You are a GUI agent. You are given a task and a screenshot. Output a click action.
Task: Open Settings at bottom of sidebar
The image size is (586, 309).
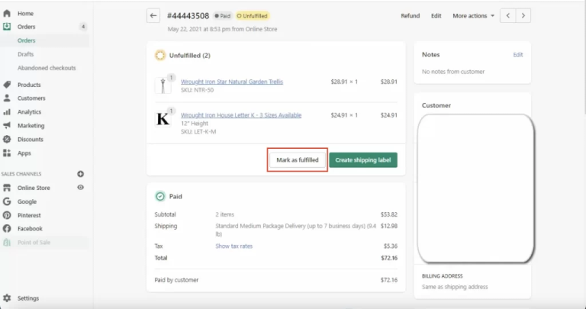pyautogui.click(x=28, y=298)
